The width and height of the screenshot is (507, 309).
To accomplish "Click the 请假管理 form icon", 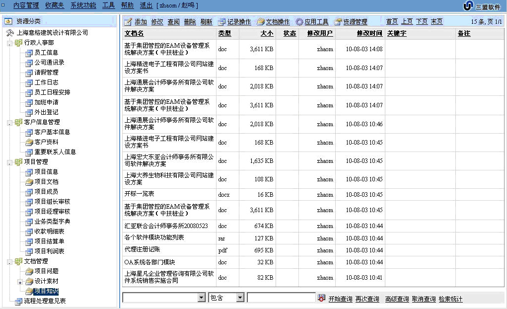I will 29,73.
